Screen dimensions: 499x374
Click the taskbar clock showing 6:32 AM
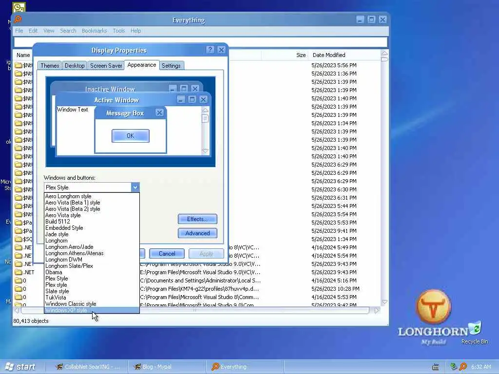tap(481, 367)
